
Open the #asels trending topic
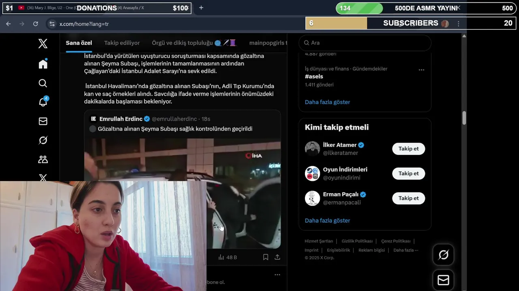click(314, 76)
